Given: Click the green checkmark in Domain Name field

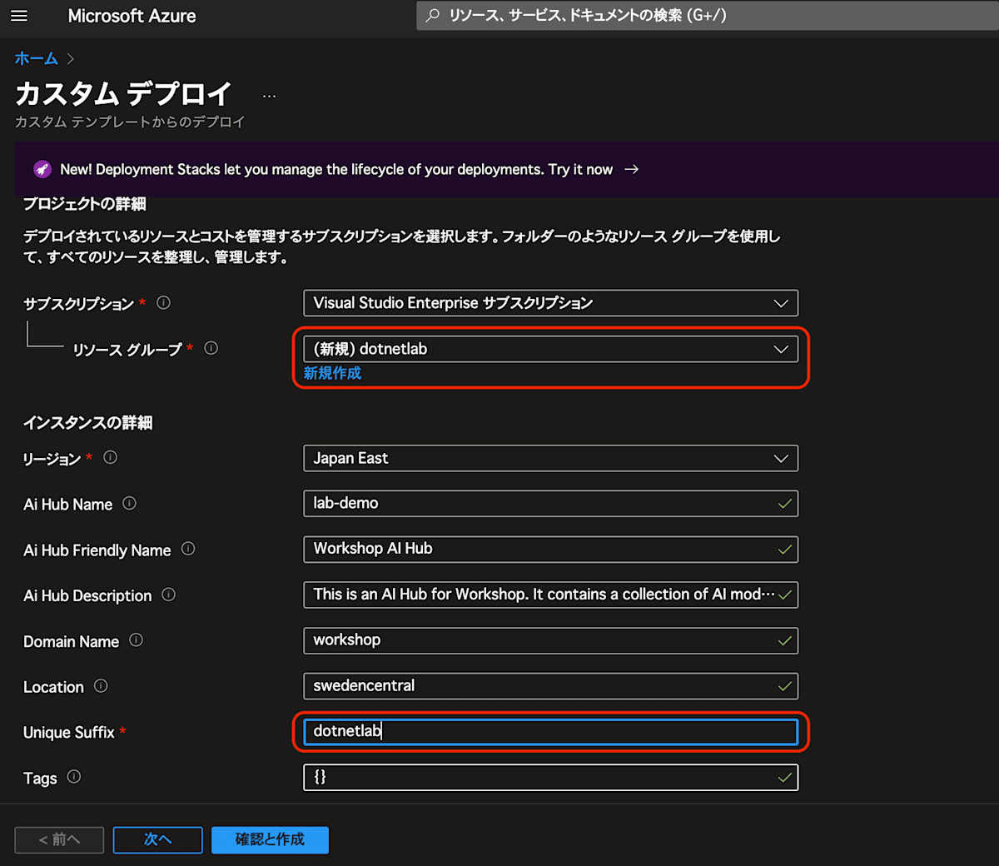Looking at the screenshot, I should click(x=784, y=641).
